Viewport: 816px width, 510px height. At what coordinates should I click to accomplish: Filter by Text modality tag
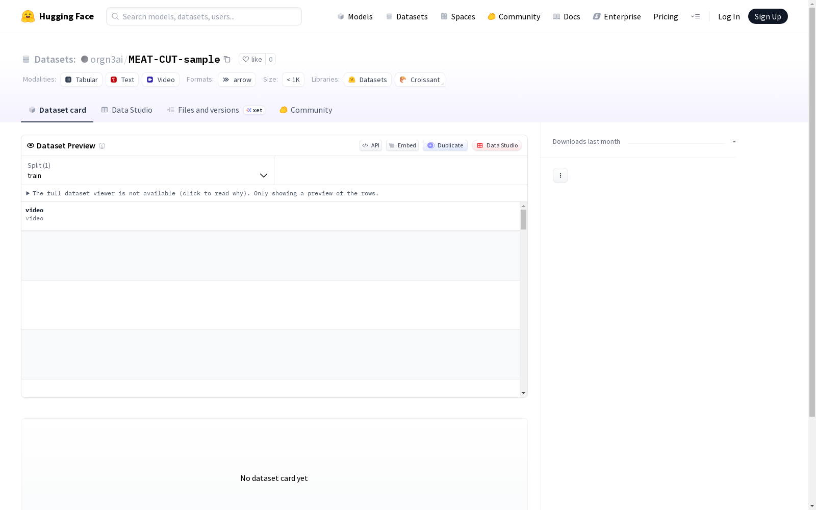pyautogui.click(x=122, y=80)
